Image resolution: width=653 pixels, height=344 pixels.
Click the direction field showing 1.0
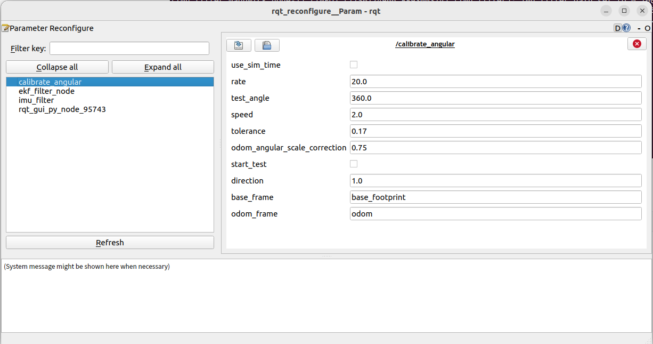coord(495,181)
